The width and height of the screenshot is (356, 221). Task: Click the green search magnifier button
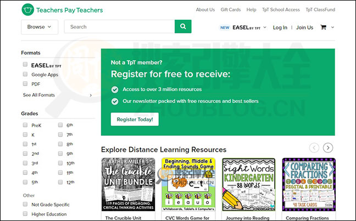pyautogui.click(x=183, y=26)
